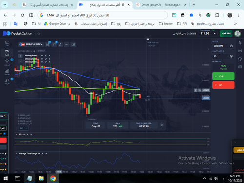
Task: Open the Chrome extensions puzzle icon
Action: tap(217, 15)
